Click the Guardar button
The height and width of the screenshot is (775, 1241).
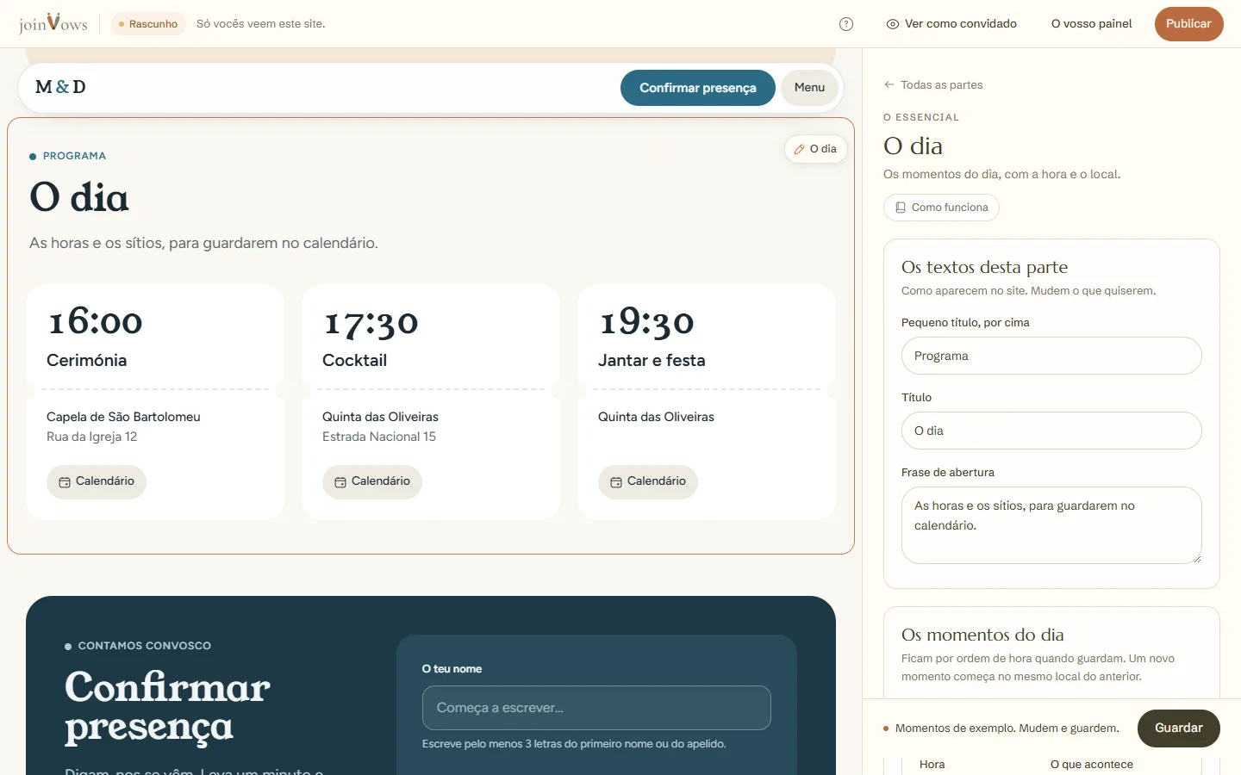[x=1178, y=728]
